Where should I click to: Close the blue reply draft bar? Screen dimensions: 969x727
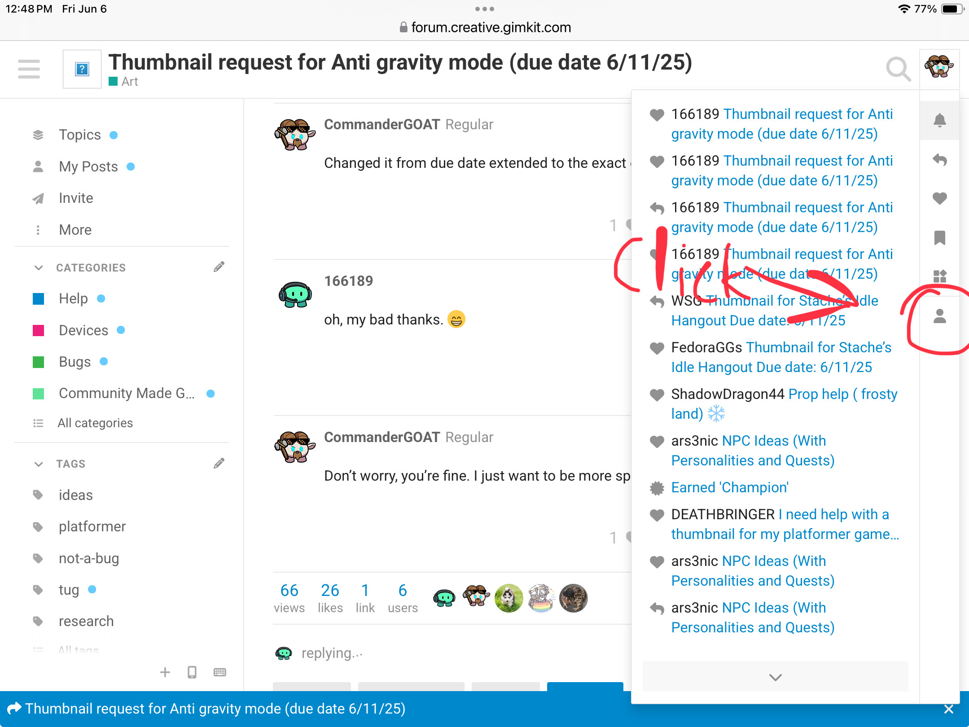coord(948,709)
